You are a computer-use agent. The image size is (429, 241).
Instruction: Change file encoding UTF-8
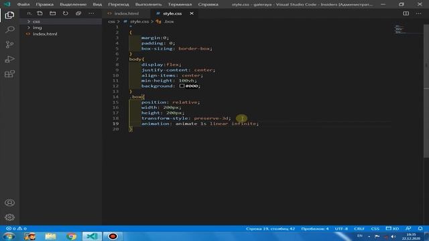point(341,228)
